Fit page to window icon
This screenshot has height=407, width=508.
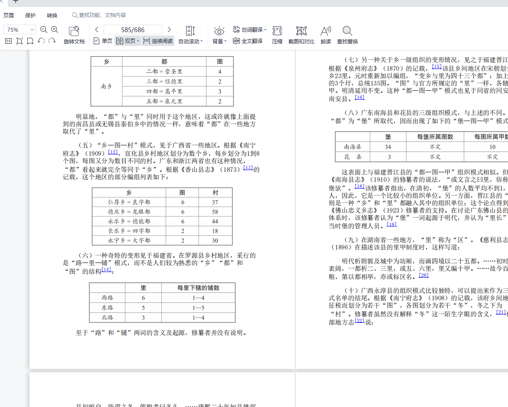20,41
